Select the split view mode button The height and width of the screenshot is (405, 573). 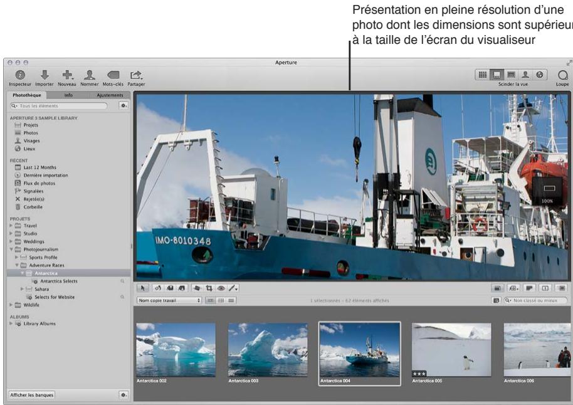point(497,75)
